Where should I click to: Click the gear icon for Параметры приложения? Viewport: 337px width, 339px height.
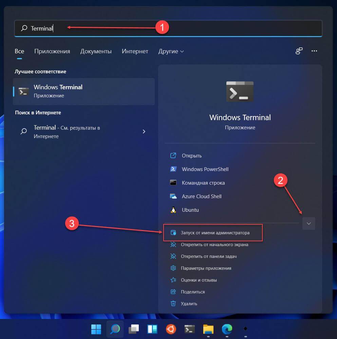point(173,268)
